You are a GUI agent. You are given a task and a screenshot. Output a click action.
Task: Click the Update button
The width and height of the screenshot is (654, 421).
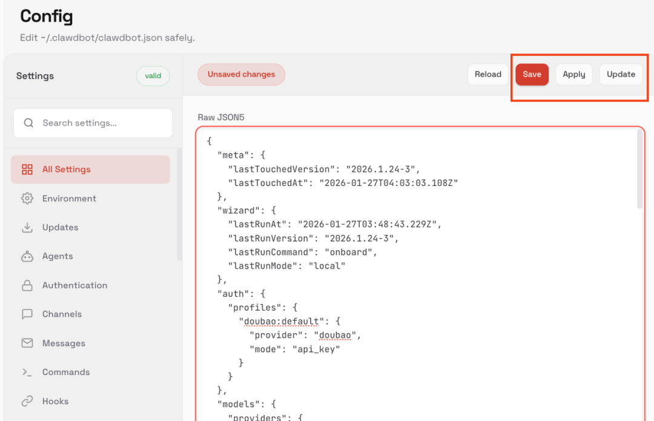pos(621,75)
